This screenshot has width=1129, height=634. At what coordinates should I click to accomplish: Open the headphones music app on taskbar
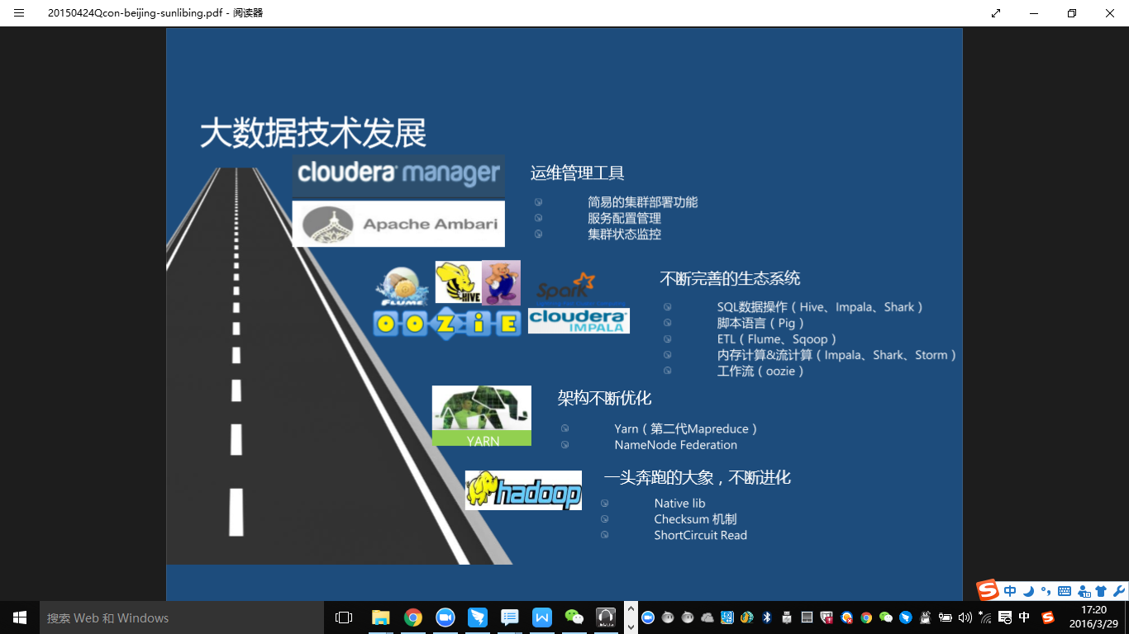pyautogui.click(x=607, y=617)
